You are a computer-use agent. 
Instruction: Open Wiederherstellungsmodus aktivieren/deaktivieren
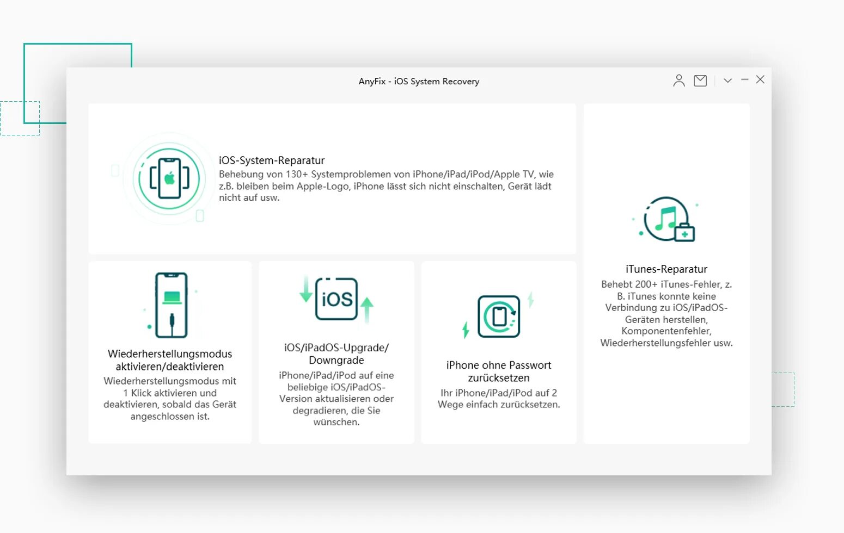(170, 360)
